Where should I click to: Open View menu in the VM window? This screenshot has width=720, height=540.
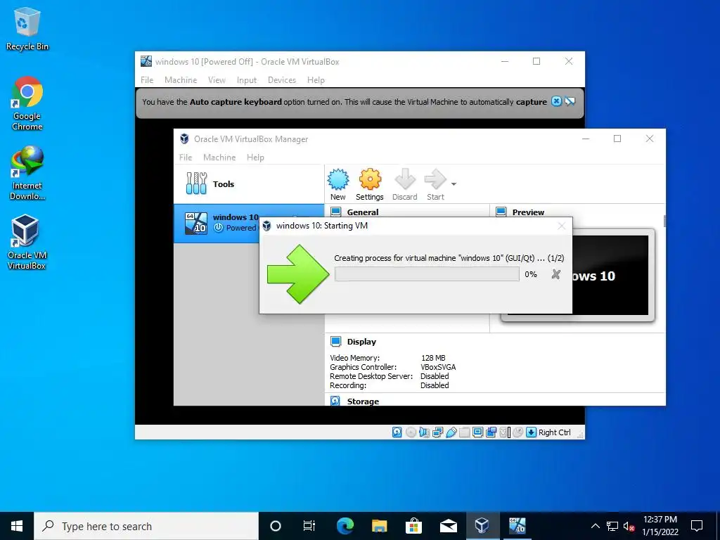tap(217, 80)
